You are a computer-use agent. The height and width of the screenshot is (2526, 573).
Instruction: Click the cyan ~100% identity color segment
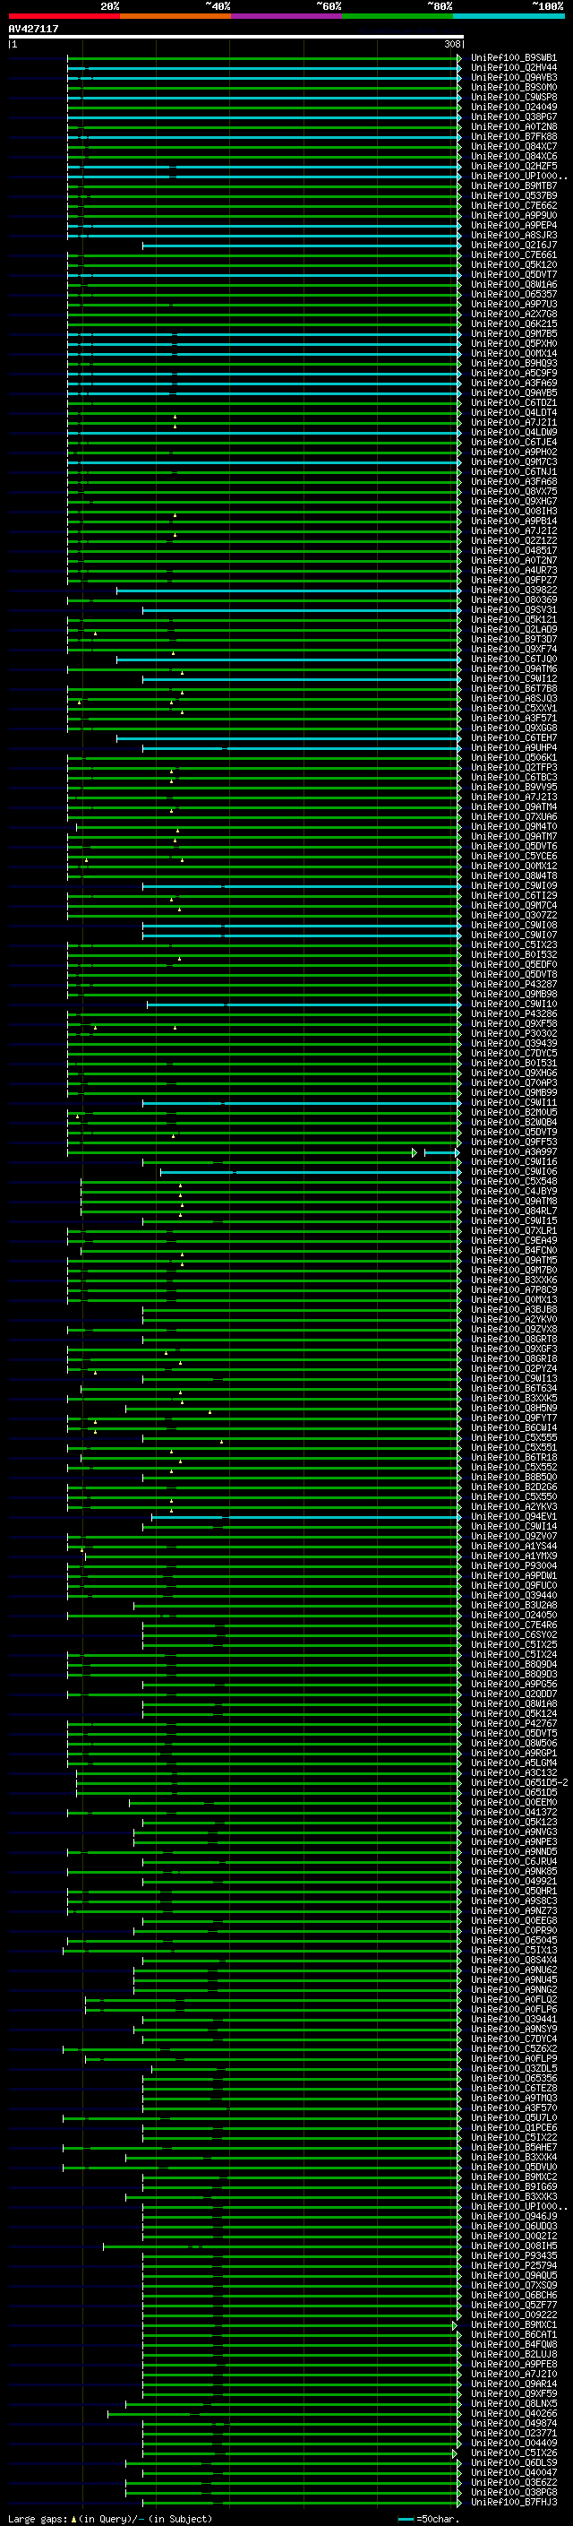(509, 16)
